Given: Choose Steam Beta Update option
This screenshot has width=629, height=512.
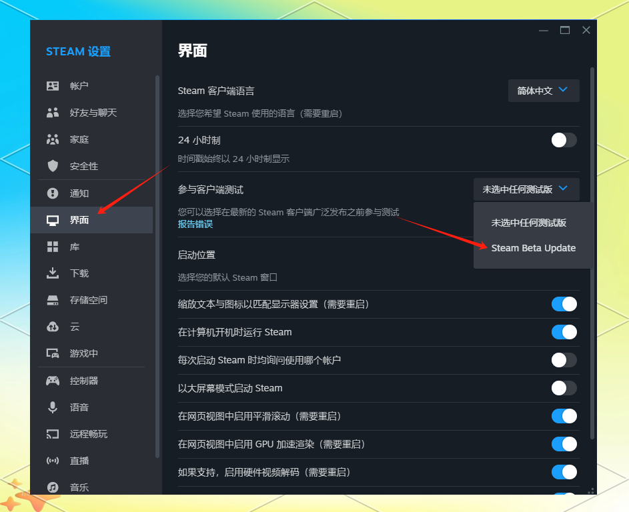Looking at the screenshot, I should (x=533, y=248).
